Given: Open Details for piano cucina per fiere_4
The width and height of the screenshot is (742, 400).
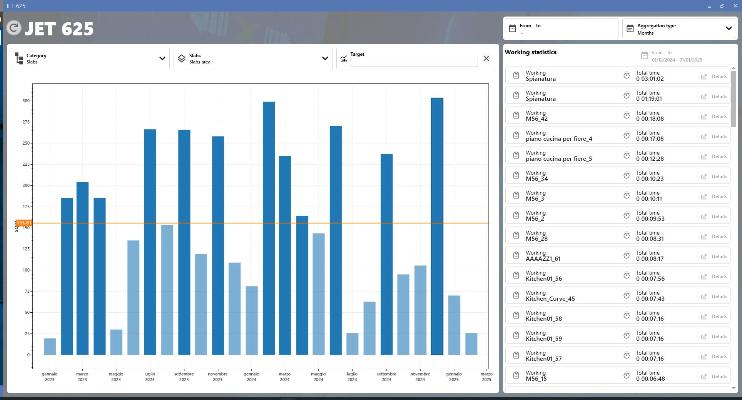Looking at the screenshot, I should 714,137.
